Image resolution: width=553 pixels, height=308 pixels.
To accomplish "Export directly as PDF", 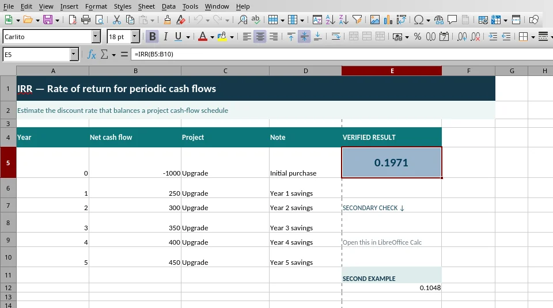I will (73, 20).
